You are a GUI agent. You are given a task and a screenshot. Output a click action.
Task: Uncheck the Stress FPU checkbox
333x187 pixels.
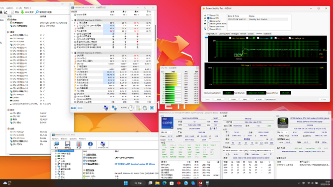(x=208, y=18)
